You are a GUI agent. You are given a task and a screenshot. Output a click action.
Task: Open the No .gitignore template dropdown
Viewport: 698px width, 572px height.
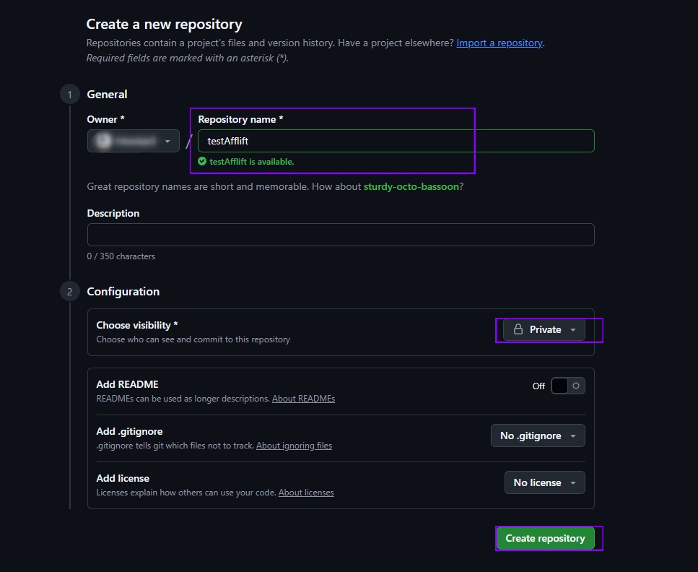pyautogui.click(x=538, y=435)
